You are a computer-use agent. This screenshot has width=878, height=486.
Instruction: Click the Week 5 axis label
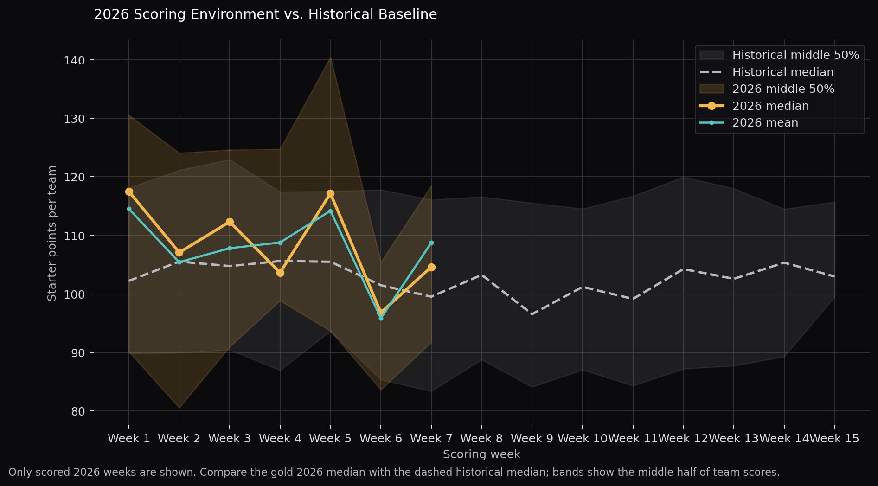click(330, 438)
